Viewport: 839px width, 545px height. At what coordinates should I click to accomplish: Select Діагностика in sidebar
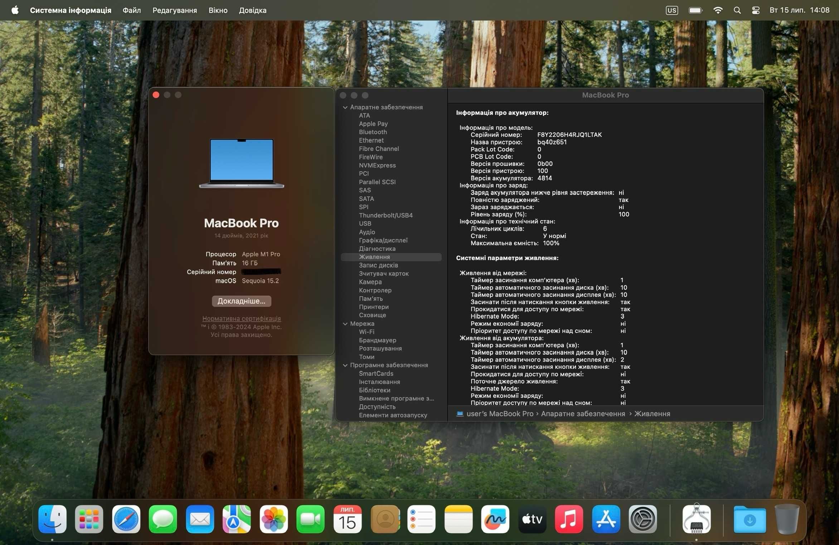377,249
